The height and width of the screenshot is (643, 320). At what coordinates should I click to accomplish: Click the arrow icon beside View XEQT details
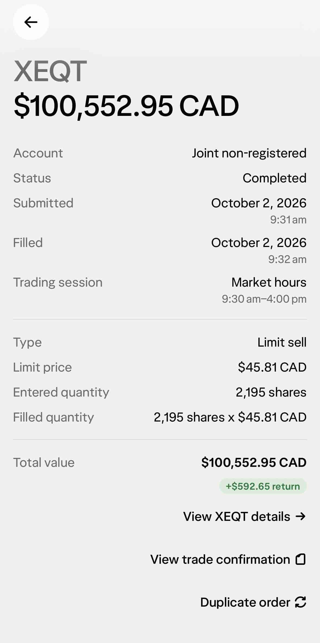[300, 516]
